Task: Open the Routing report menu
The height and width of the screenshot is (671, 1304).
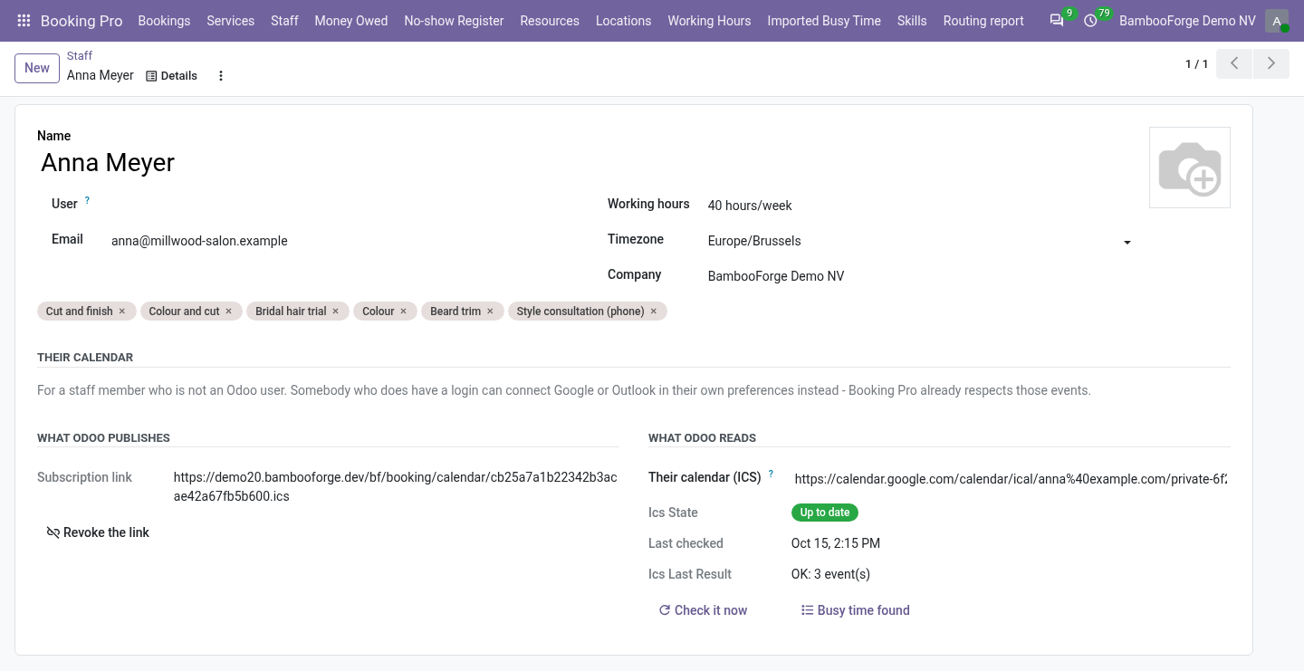Action: (x=983, y=20)
